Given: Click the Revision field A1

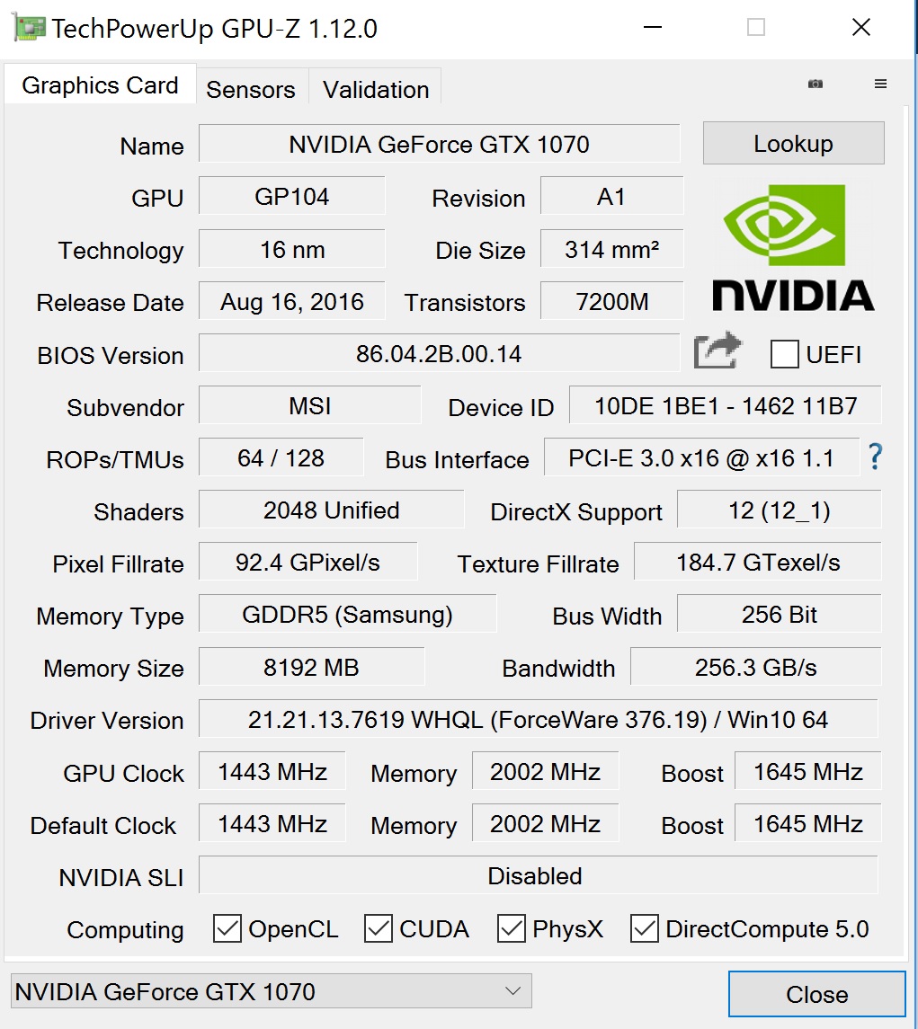Looking at the screenshot, I should 611,196.
